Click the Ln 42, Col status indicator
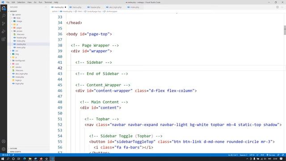Screen dimensions: 286x161 coord(233,155)
